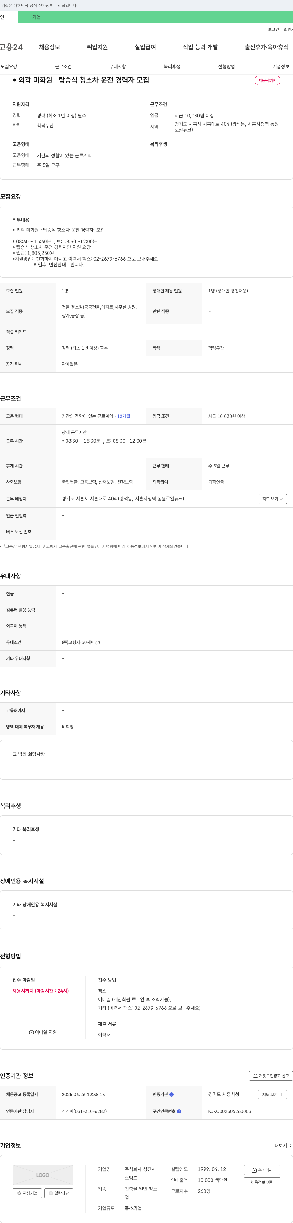Click 김경아(031-310-6282) contact text
This screenshot has height=1223, width=293.
tap(84, 1111)
